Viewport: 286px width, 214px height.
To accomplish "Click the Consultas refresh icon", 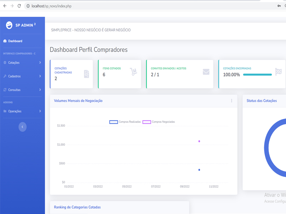I will coord(5,90).
